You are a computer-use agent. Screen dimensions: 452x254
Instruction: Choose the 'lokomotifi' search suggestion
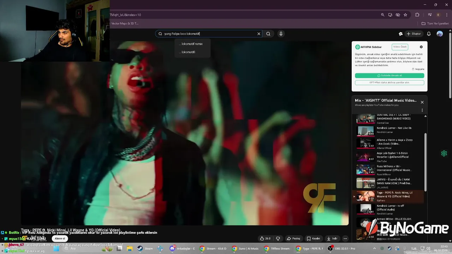coord(192,52)
